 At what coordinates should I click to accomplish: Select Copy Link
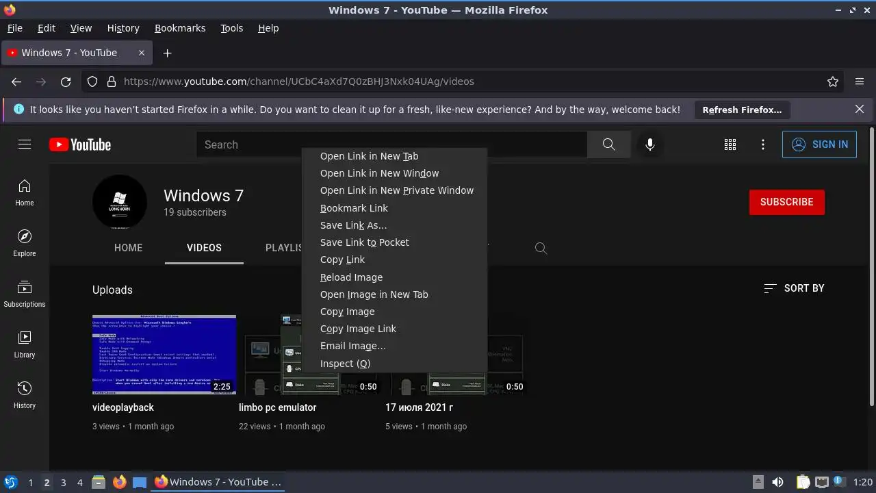pyautogui.click(x=394, y=260)
